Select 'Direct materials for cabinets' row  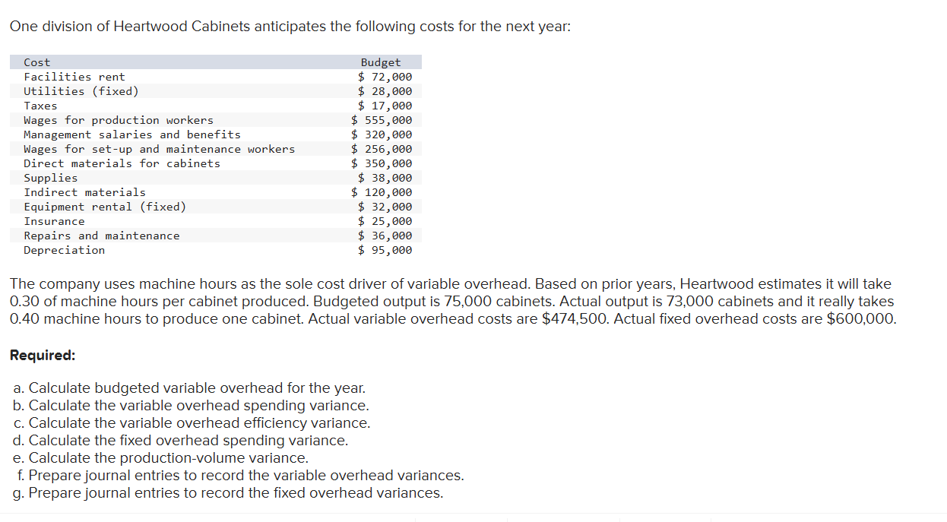click(217, 163)
